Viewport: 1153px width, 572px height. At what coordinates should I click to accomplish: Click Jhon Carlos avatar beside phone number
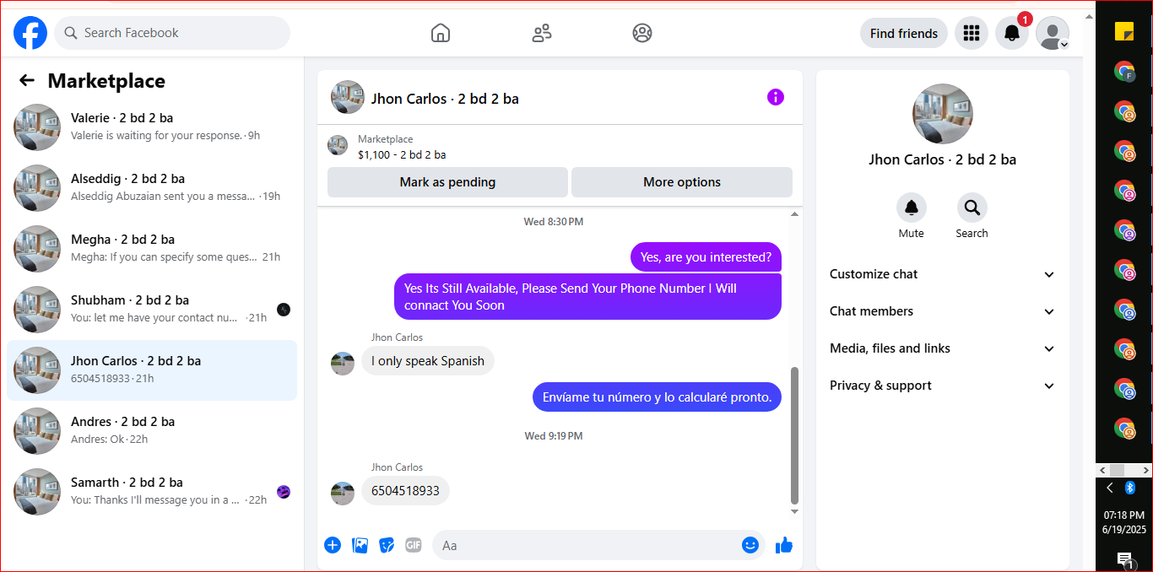(x=343, y=494)
